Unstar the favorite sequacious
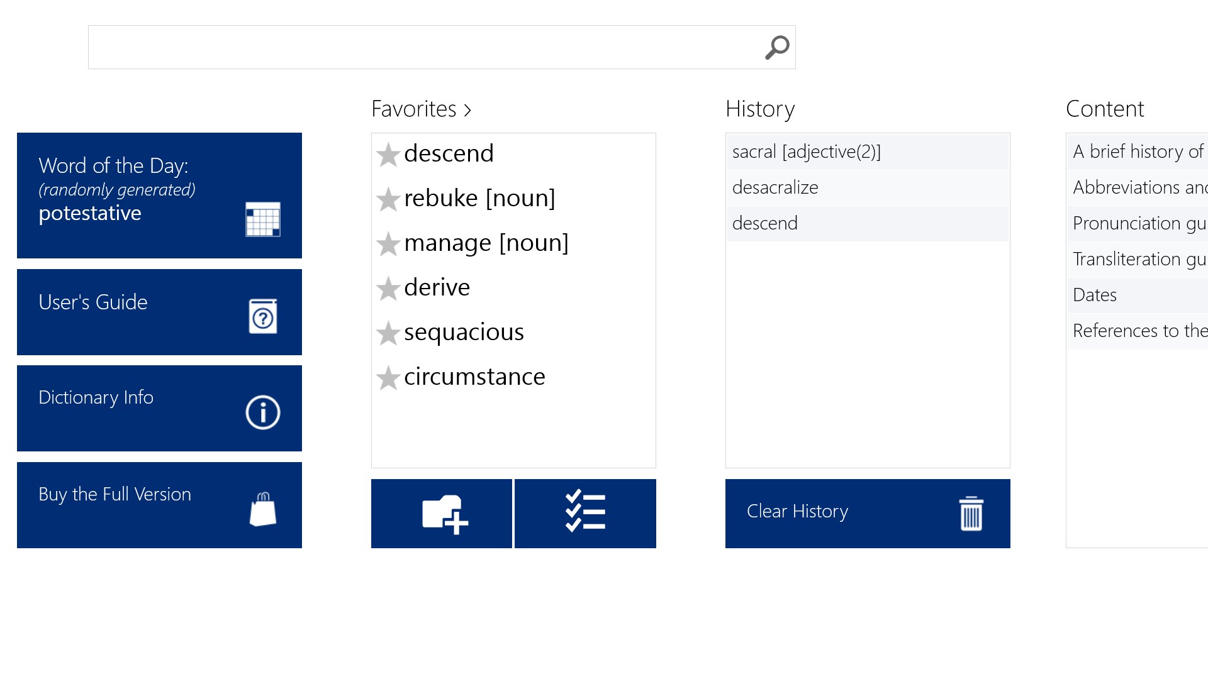Screen dimensions: 1208x679 pyautogui.click(x=388, y=334)
